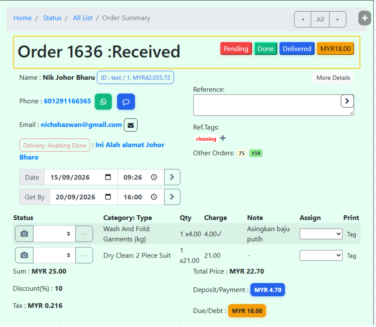The image size is (376, 327).
Task: Click the All navigation button
Action: [x=320, y=19]
